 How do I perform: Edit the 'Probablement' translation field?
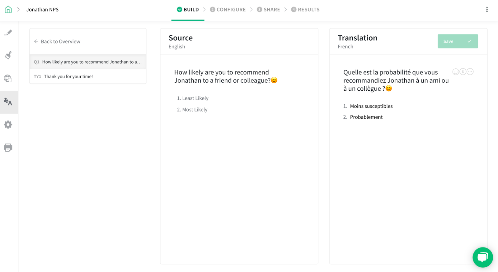point(366,117)
